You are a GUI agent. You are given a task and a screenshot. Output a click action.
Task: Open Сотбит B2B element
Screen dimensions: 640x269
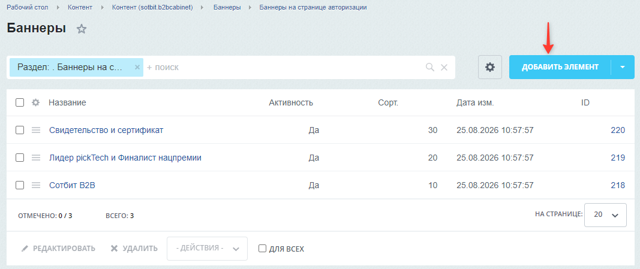[x=72, y=186]
